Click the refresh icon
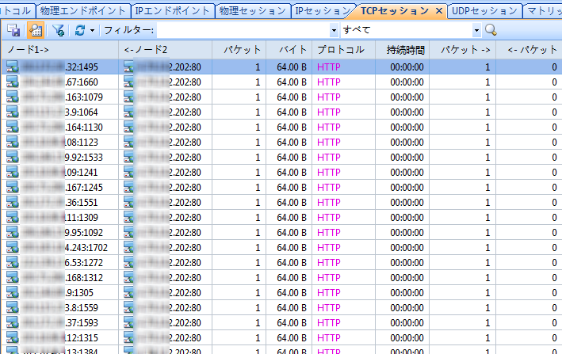 coord(80,30)
